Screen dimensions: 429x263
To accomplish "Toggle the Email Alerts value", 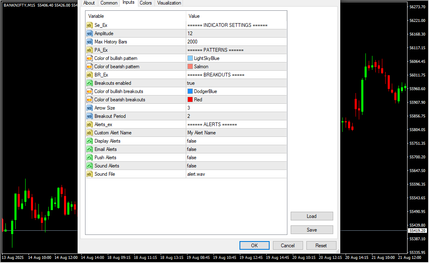I will [x=235, y=149].
